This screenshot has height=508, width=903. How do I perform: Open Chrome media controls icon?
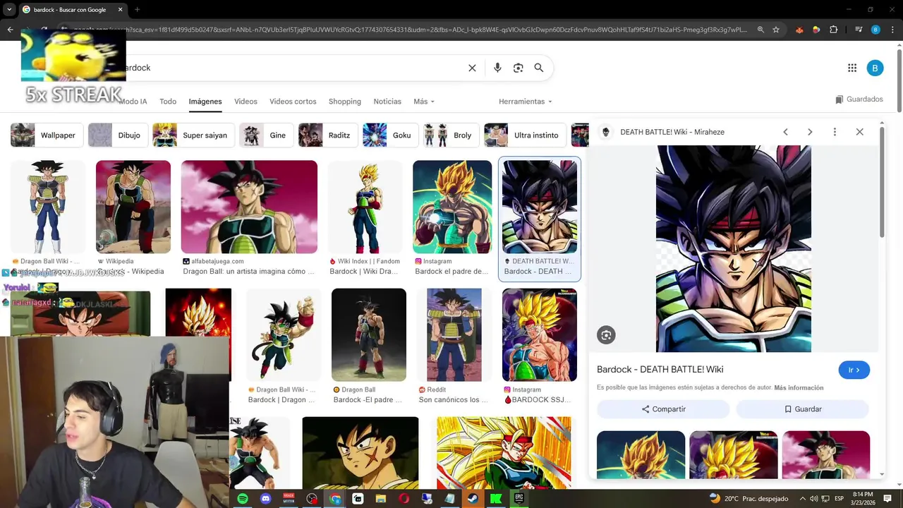(859, 30)
